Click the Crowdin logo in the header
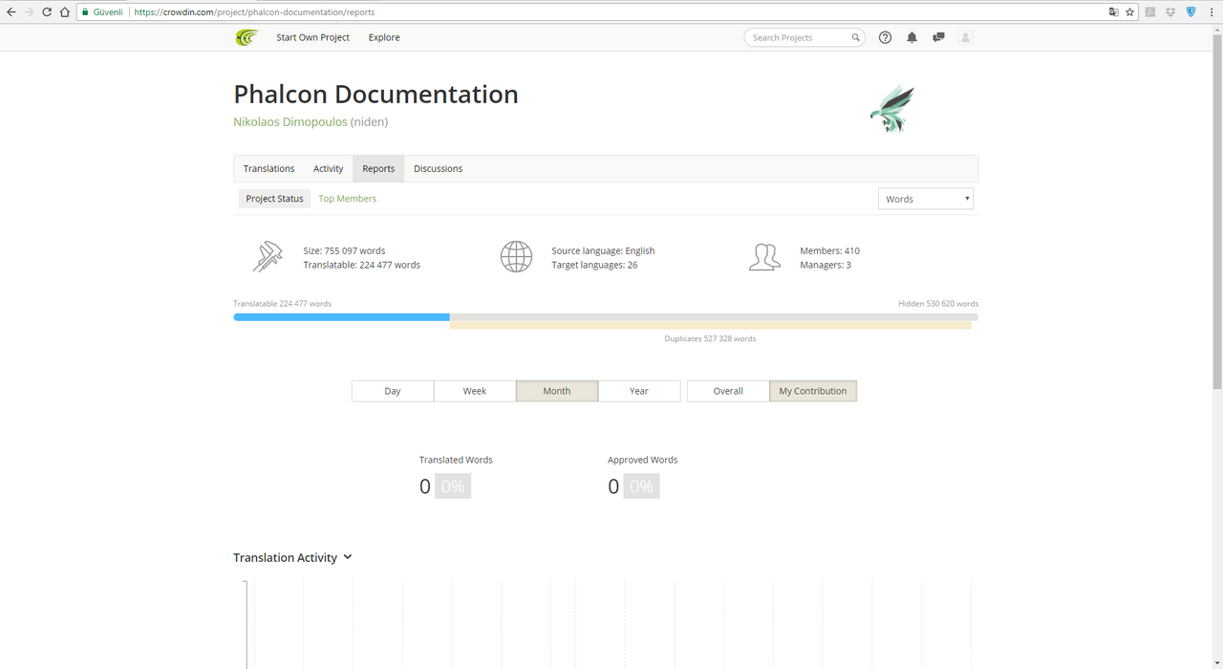This screenshot has height=669, width=1223. point(247,37)
